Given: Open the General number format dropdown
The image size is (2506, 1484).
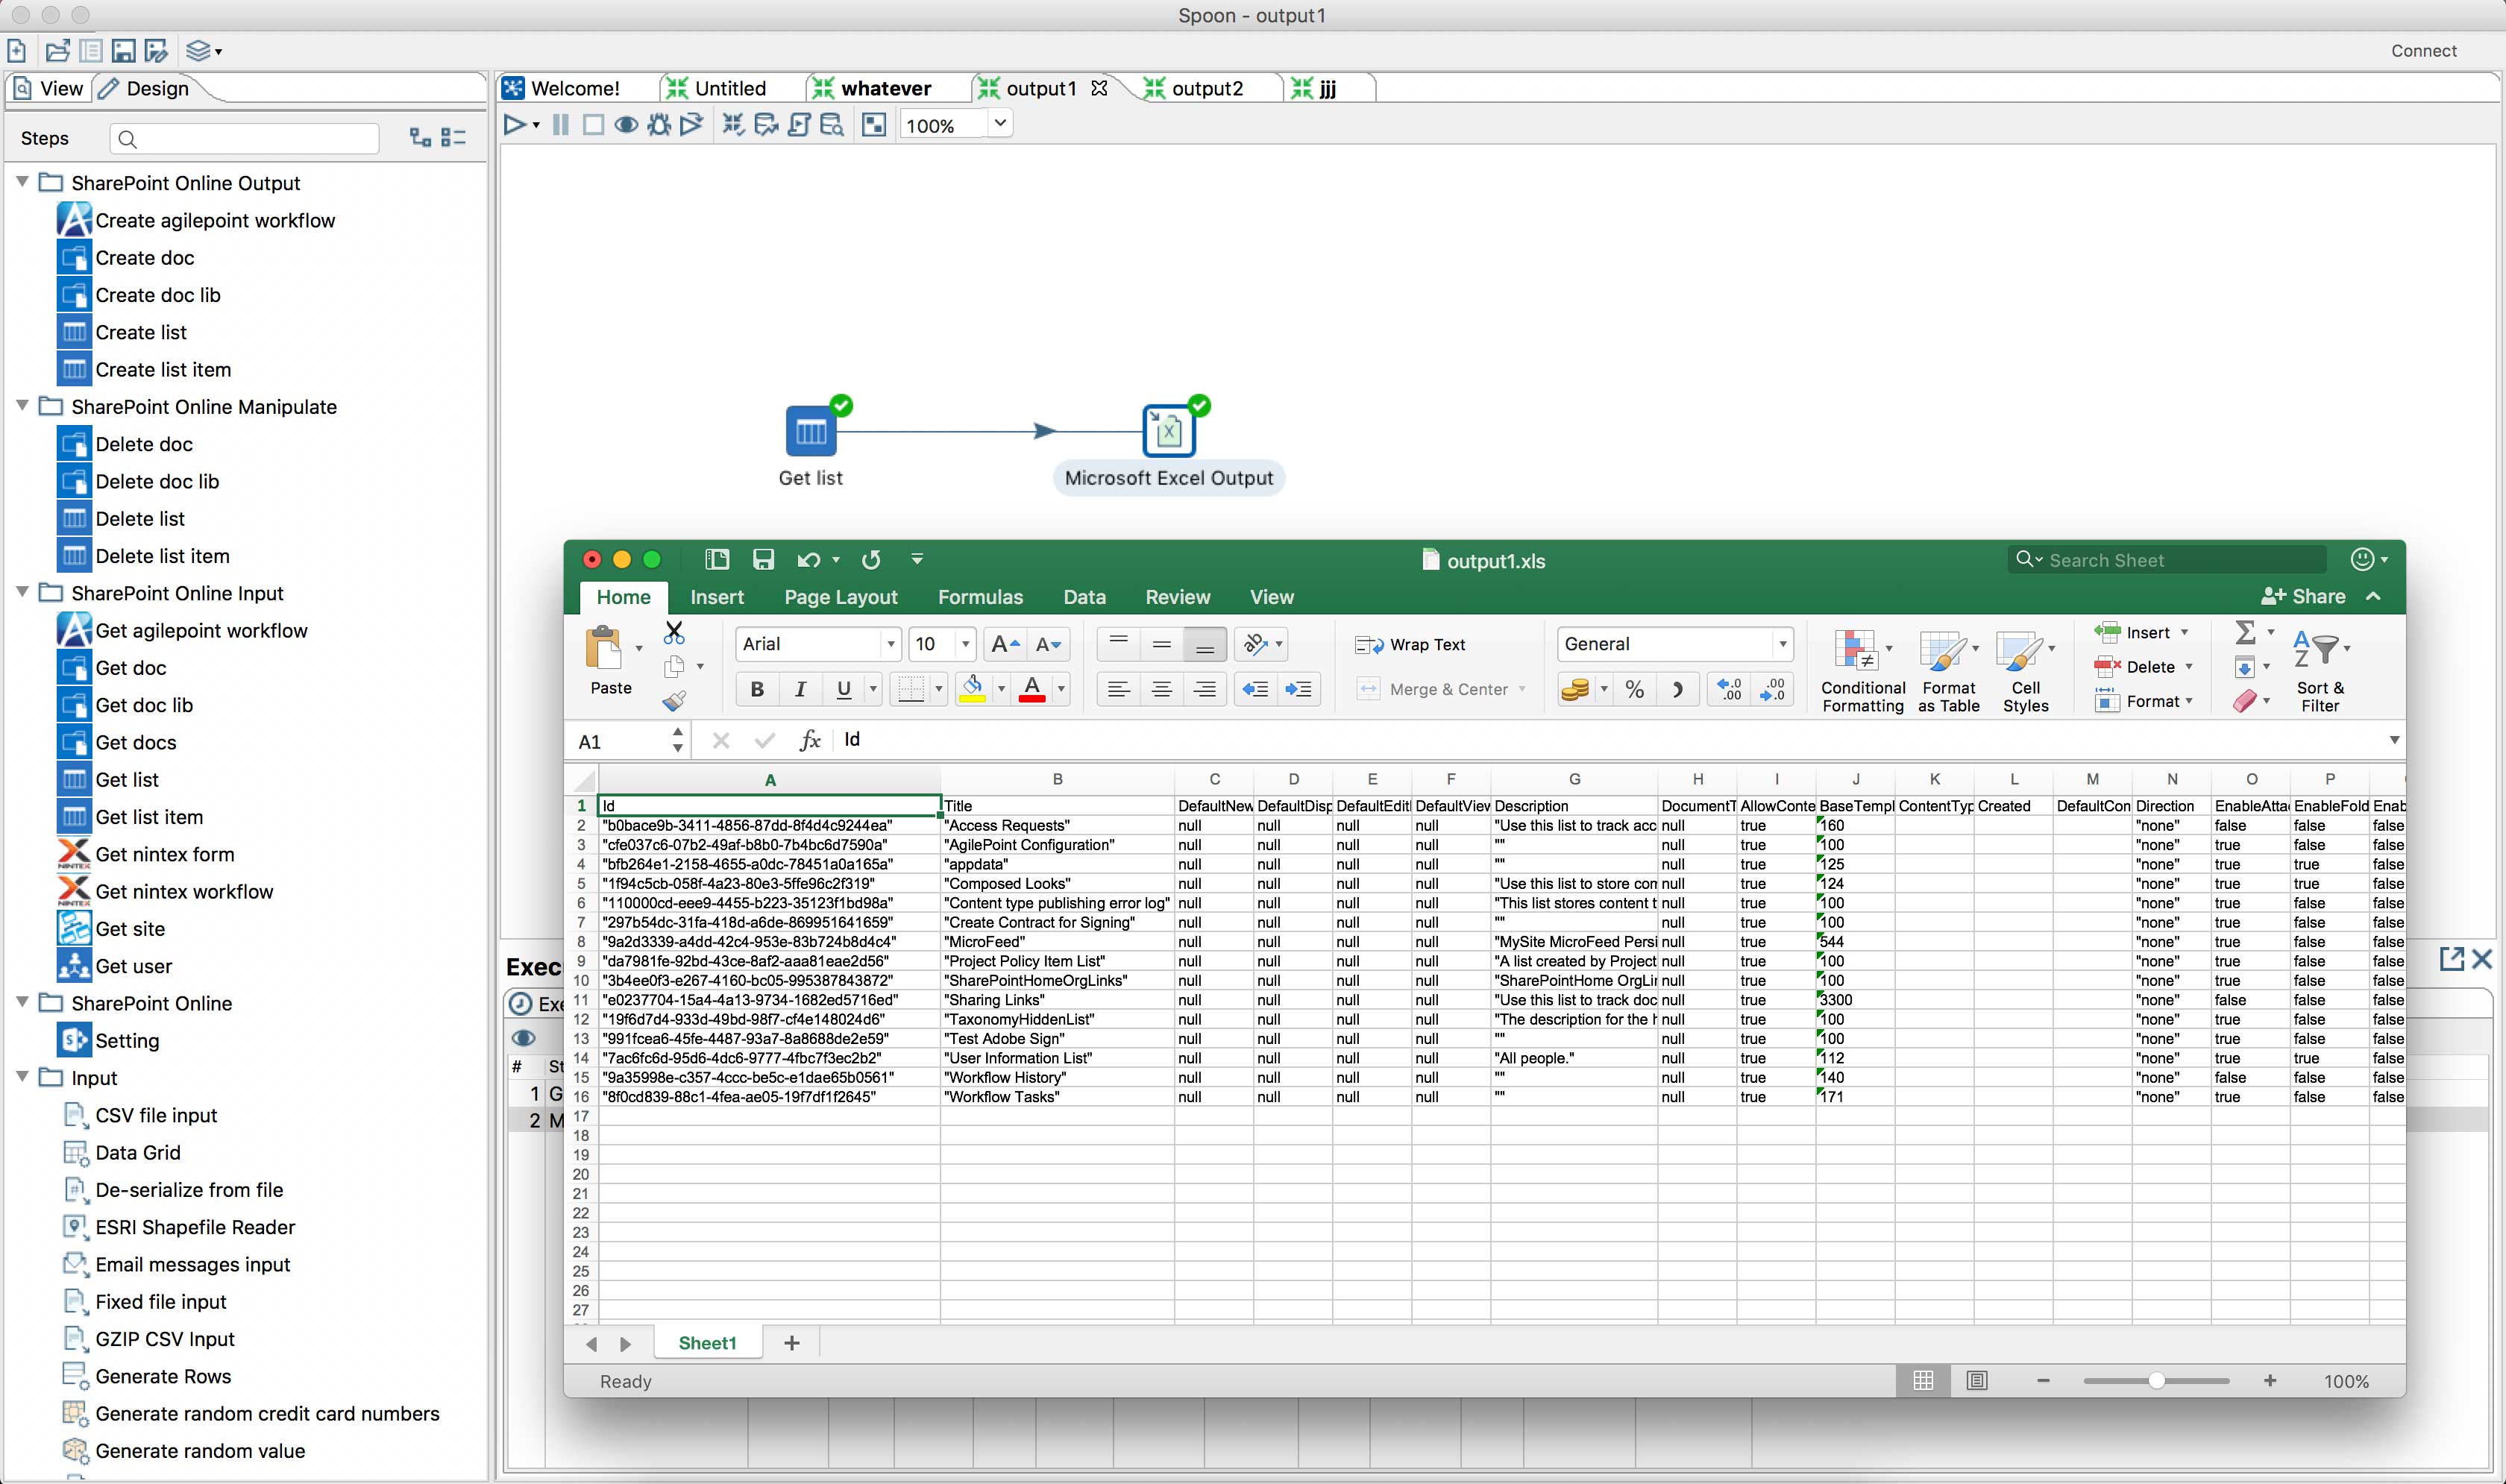Looking at the screenshot, I should click(1782, 645).
